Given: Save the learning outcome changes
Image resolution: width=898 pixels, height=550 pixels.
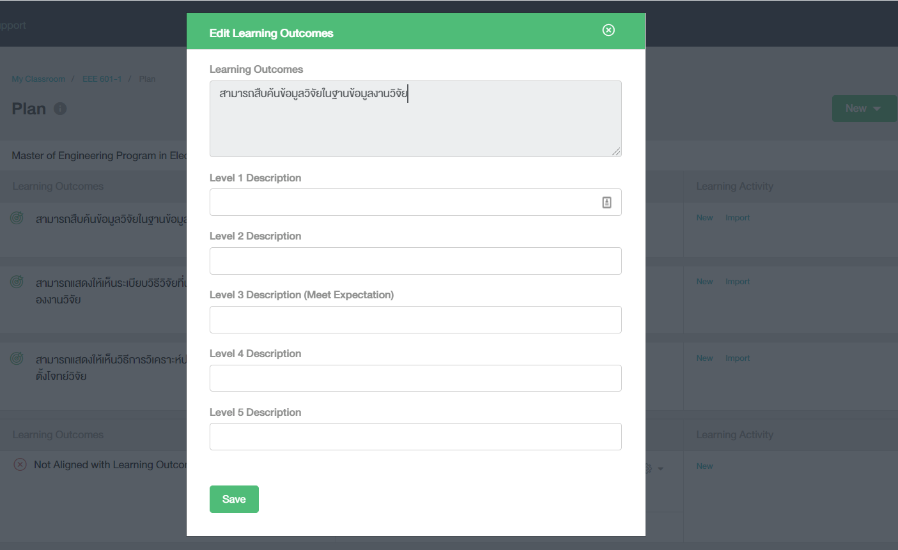Looking at the screenshot, I should pos(234,499).
